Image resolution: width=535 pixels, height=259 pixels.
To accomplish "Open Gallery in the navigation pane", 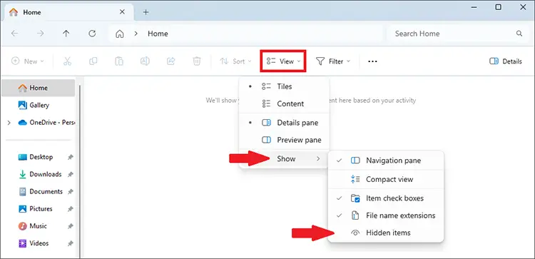I will 39,106.
